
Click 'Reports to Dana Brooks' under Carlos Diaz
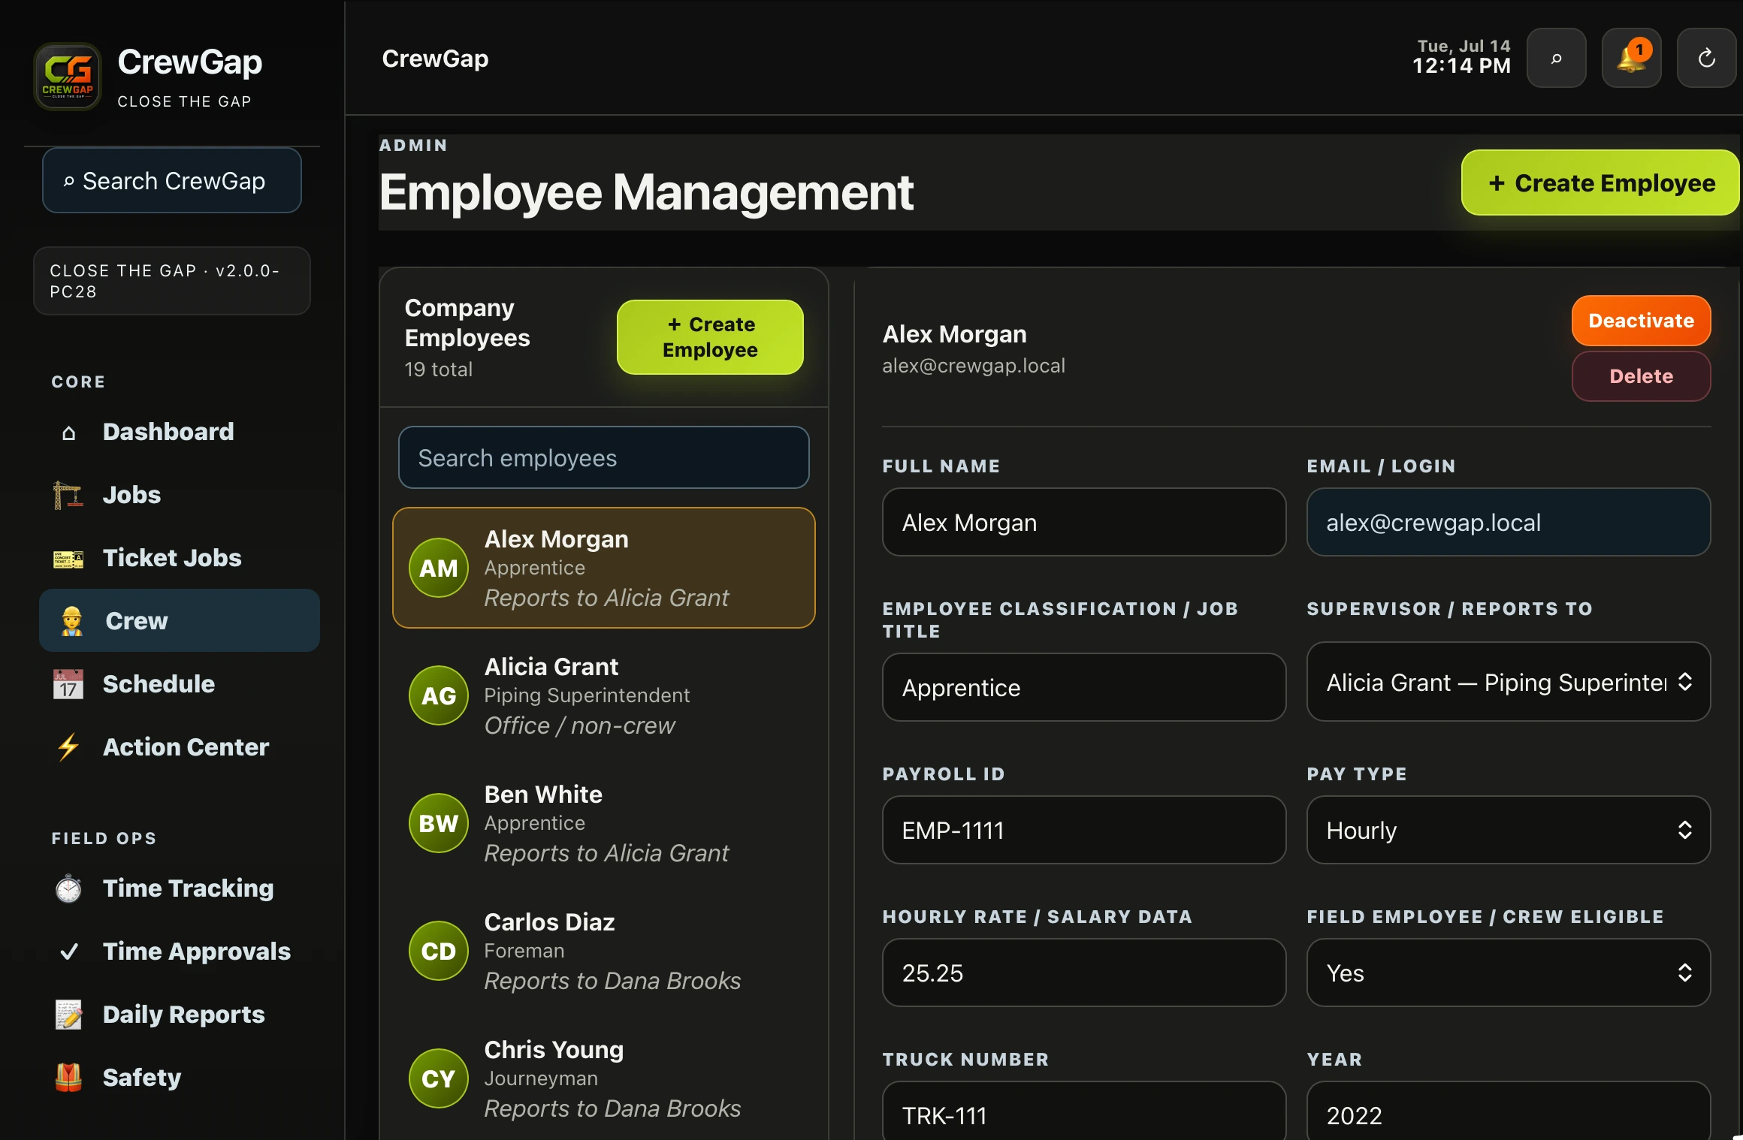[612, 981]
